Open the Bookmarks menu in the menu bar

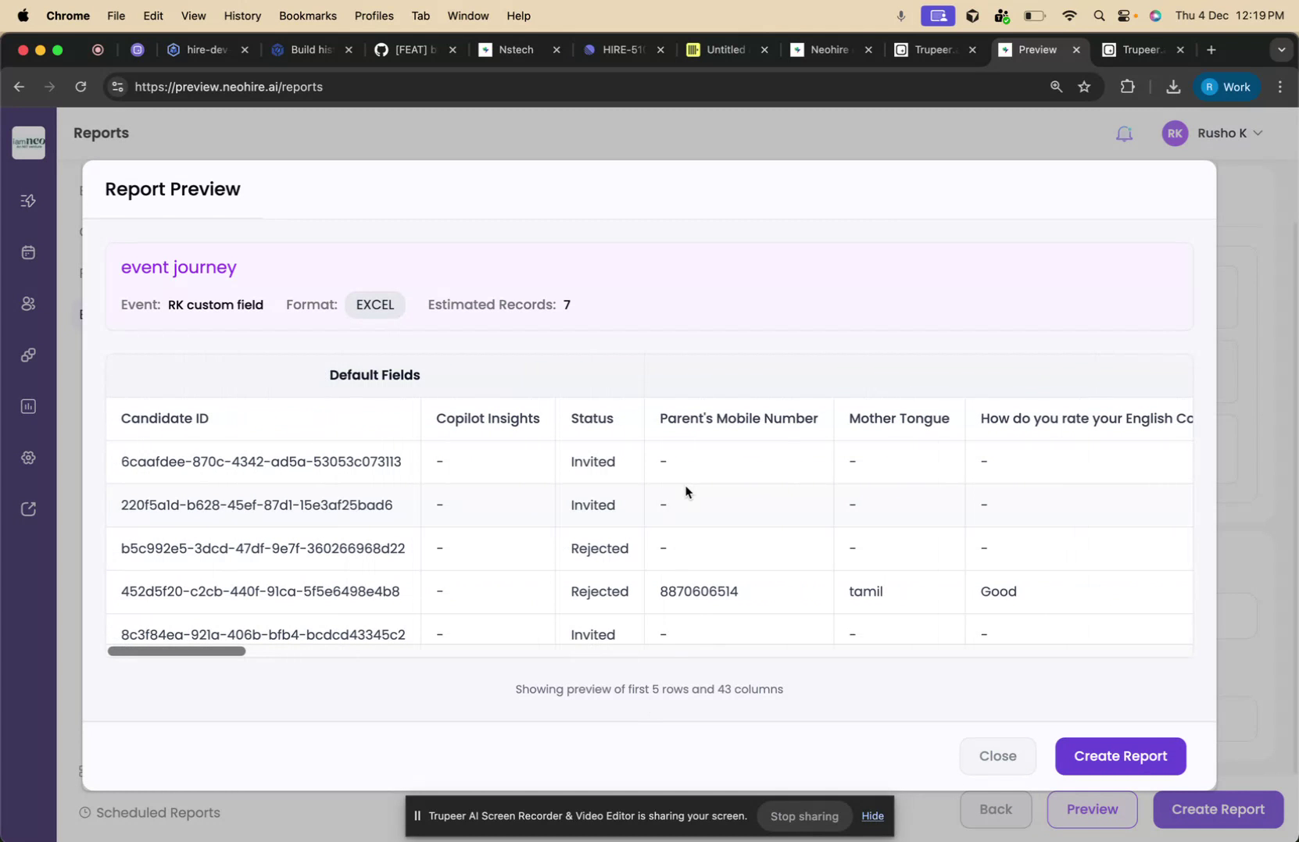coord(306,16)
